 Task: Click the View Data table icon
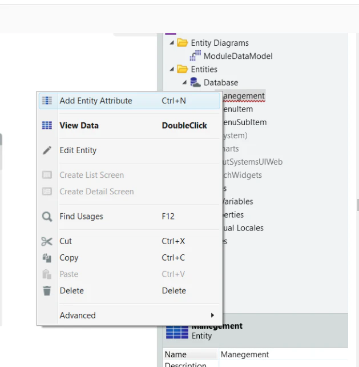[47, 125]
